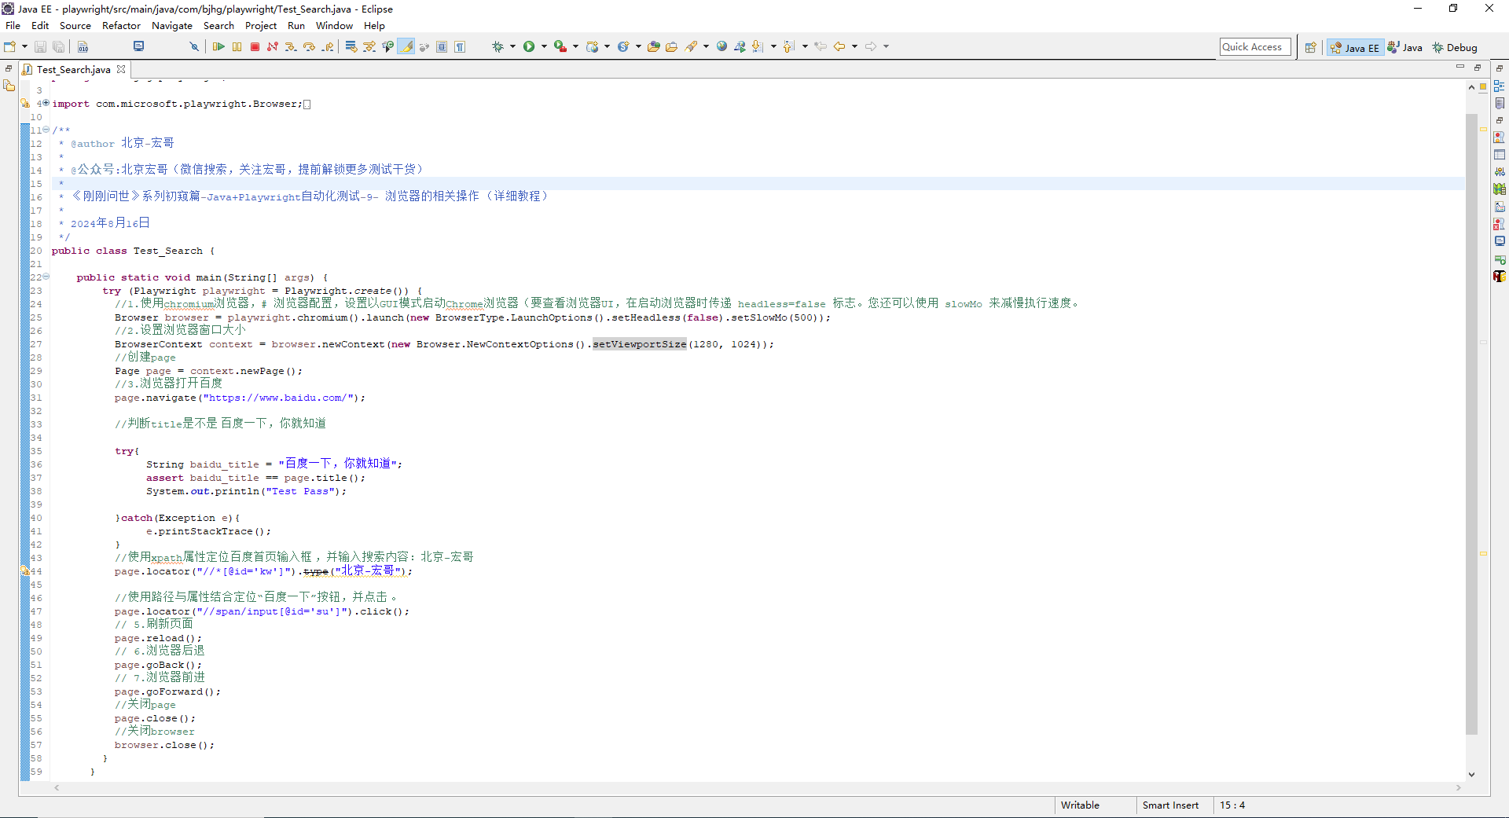Screen dimensions: 1509x818
Task: Click the Next Annotation arrow icon
Action: click(758, 47)
